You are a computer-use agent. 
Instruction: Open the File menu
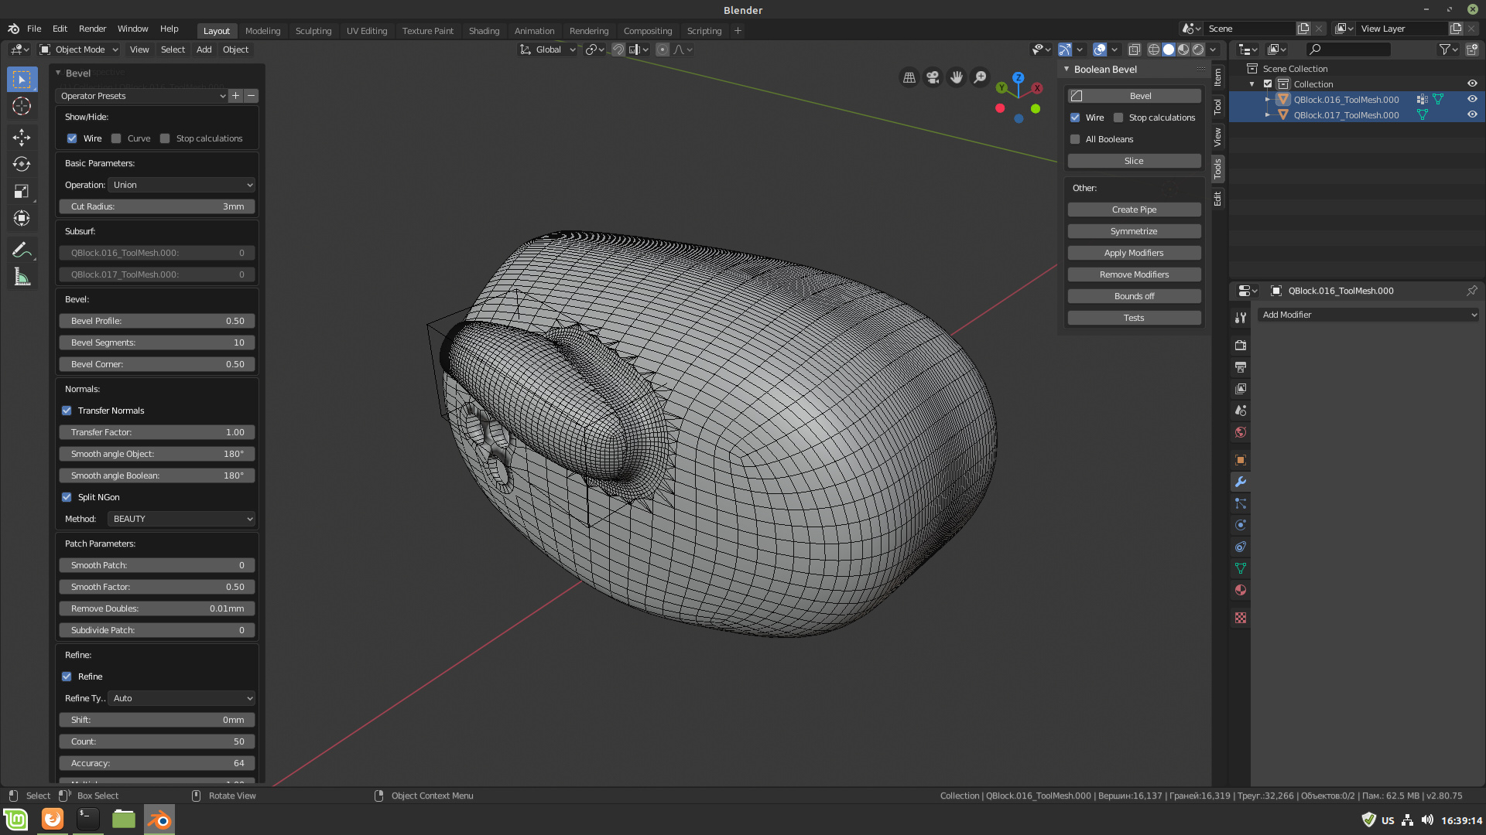34,29
